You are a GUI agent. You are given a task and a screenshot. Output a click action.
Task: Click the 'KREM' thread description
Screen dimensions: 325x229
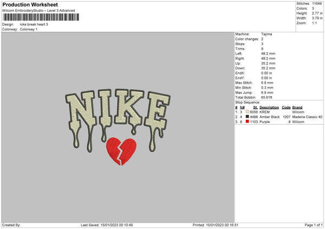tap(264, 112)
